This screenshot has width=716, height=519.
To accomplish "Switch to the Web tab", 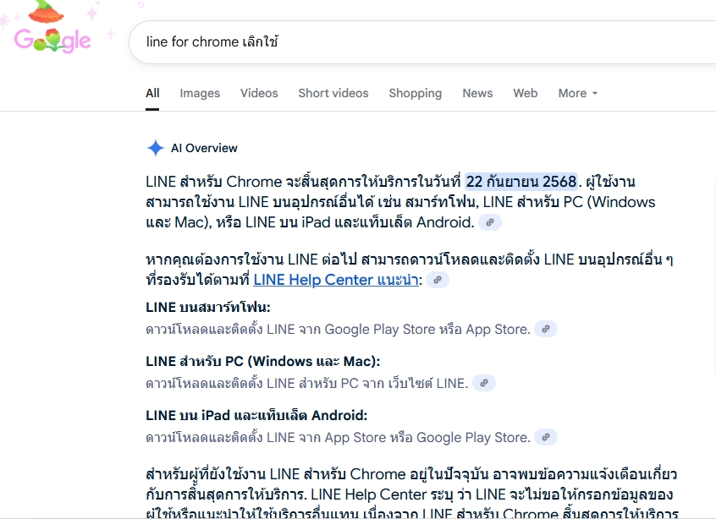I will tap(525, 93).
